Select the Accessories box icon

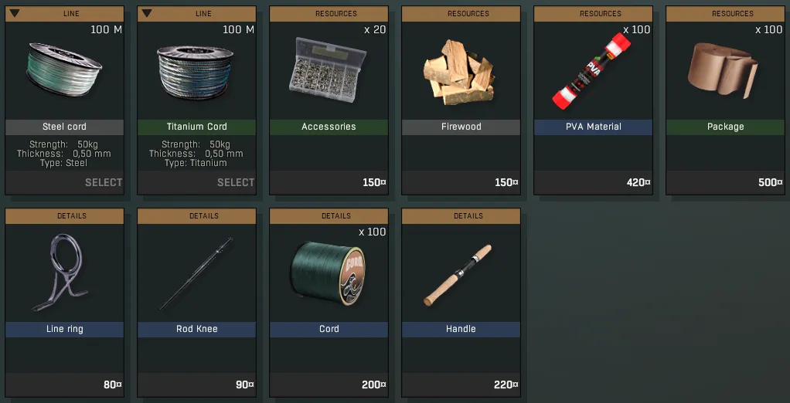click(328, 70)
